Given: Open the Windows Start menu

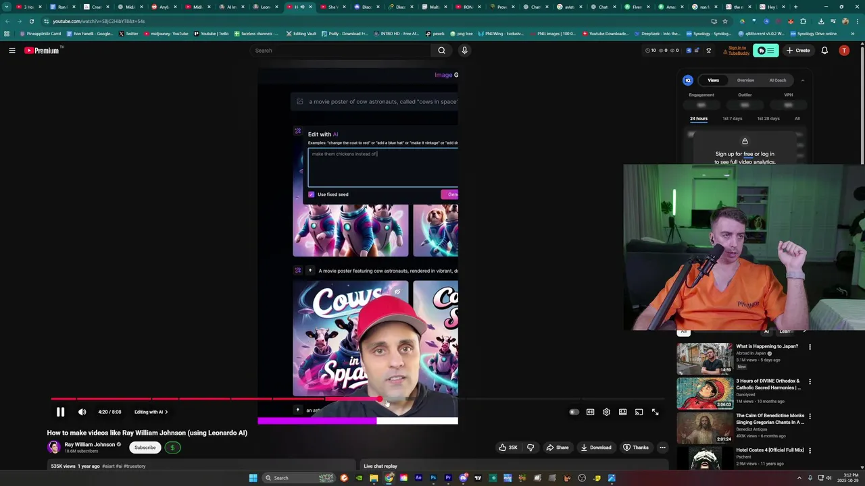Looking at the screenshot, I should point(253,478).
